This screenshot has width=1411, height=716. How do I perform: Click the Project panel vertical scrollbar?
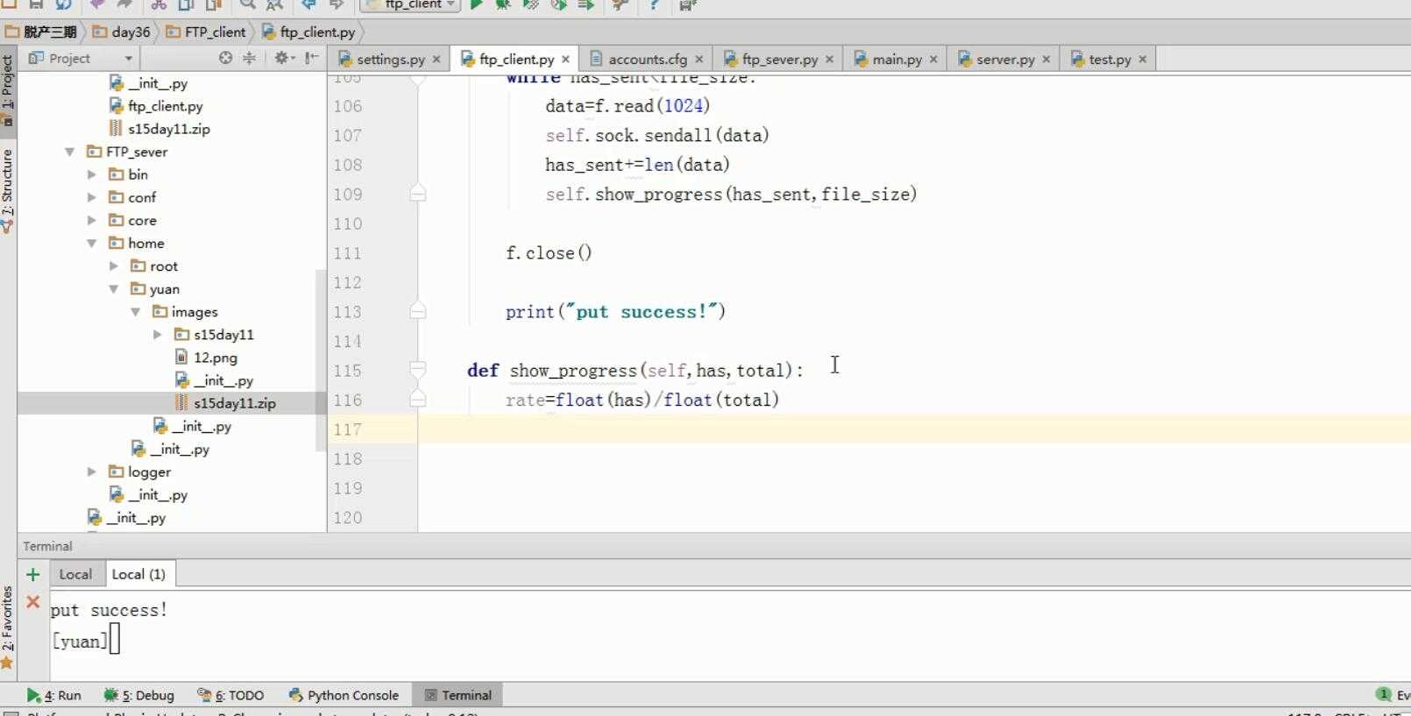tap(320, 359)
